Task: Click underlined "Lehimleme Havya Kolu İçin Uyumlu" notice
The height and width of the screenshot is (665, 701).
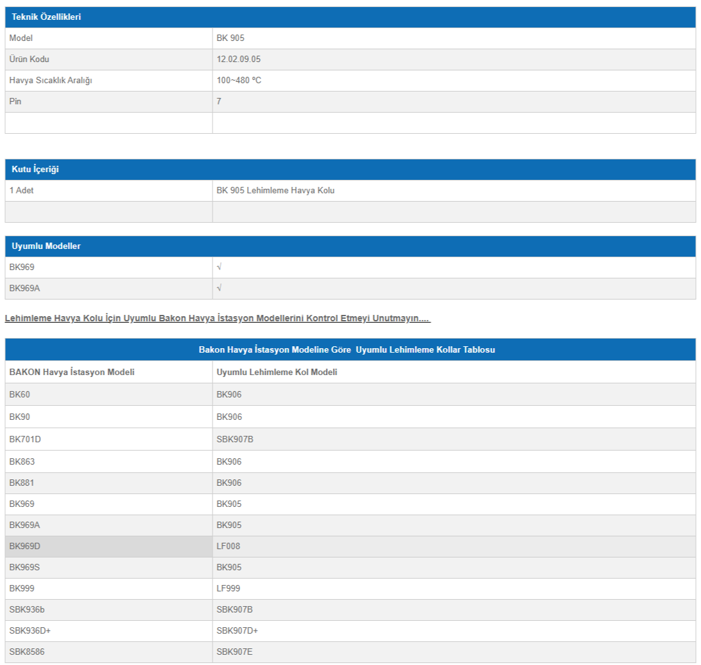Action: click(x=217, y=318)
